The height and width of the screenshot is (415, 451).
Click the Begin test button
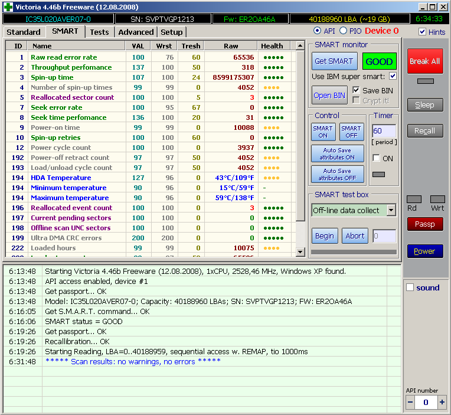click(325, 236)
